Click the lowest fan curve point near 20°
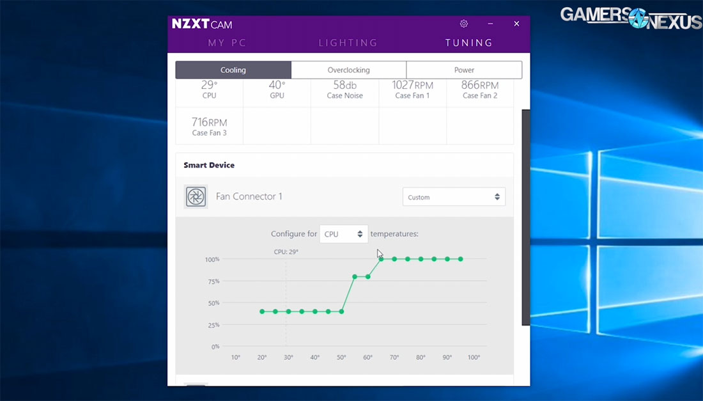The image size is (703, 401). [261, 311]
